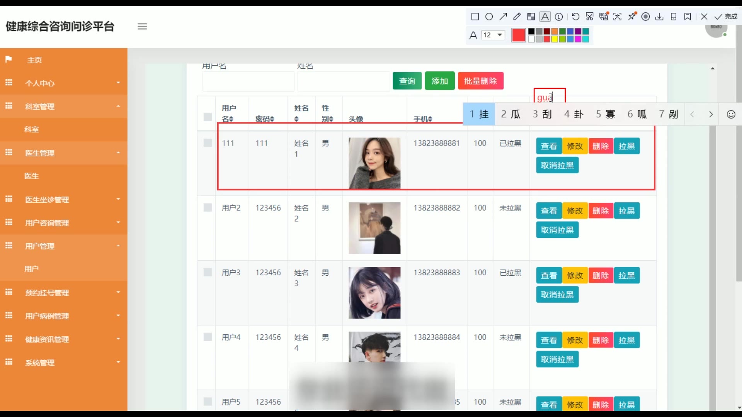
Task: Toggle the select-all header checkbox
Action: [208, 117]
